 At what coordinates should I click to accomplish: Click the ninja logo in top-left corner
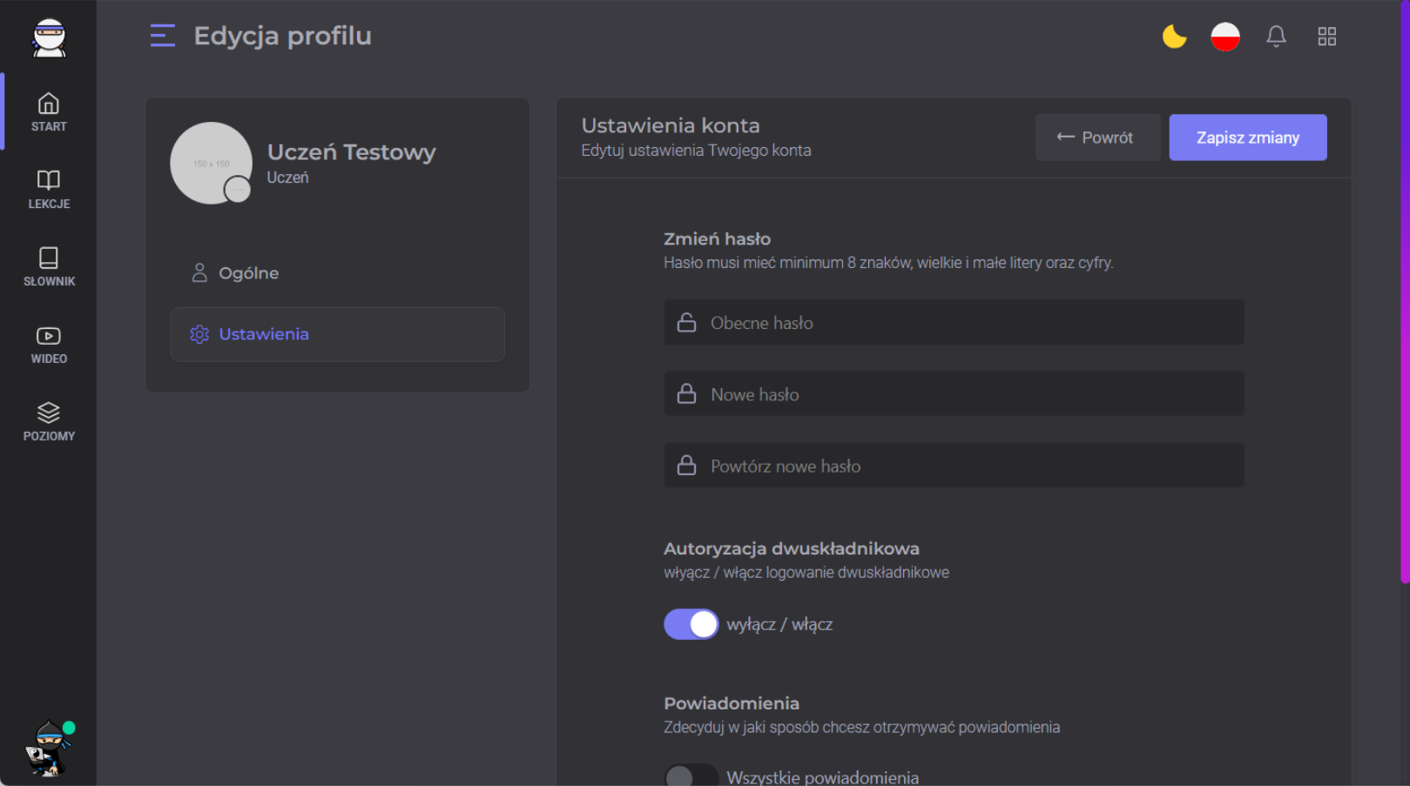49,38
